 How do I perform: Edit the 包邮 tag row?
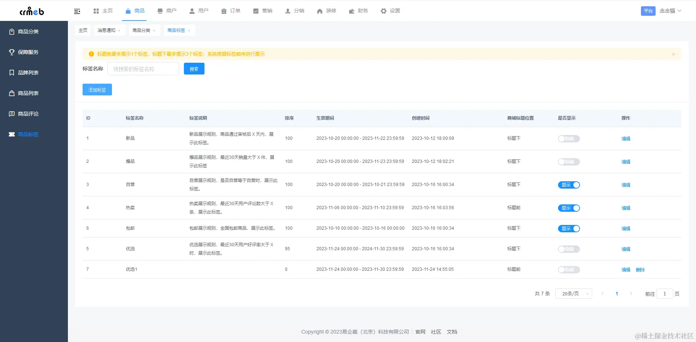(x=626, y=229)
